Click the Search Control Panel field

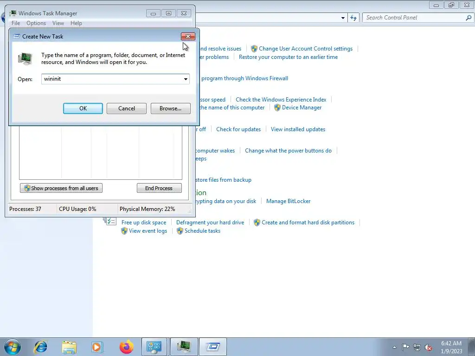coord(413,18)
